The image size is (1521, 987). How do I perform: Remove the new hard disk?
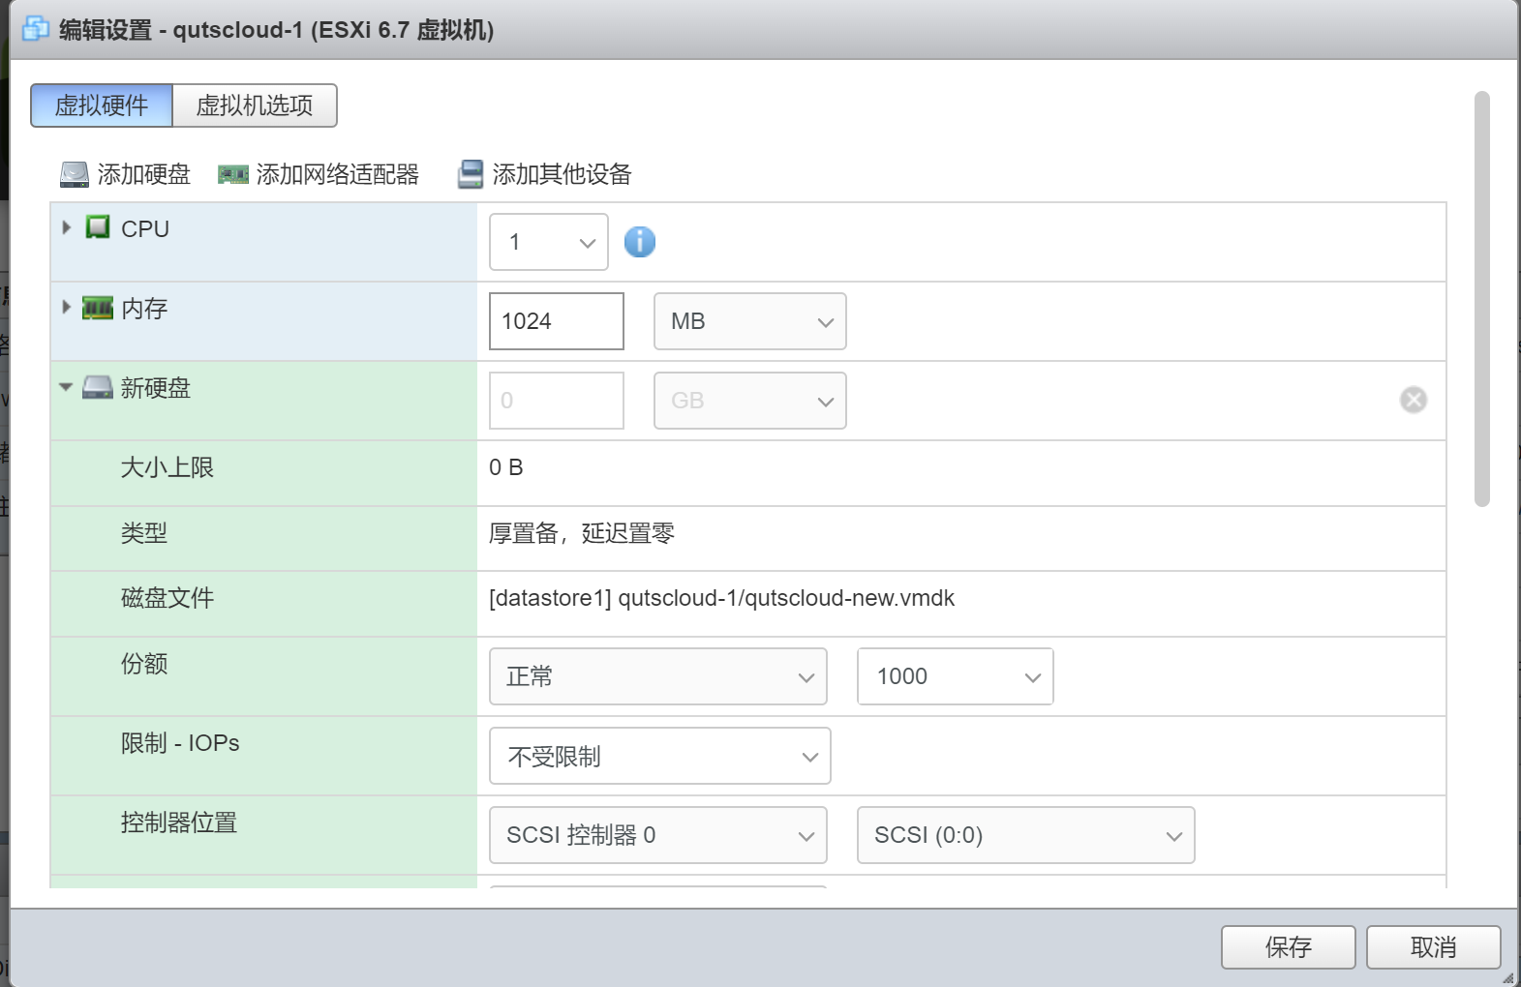(x=1414, y=400)
